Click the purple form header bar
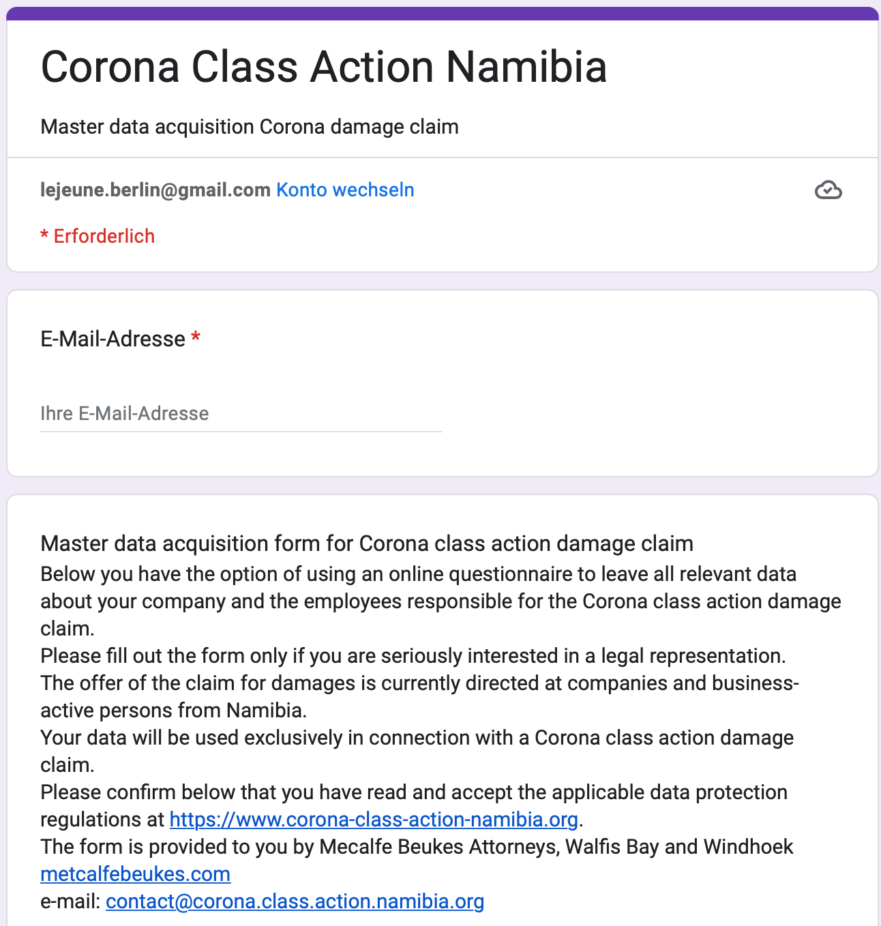 (443, 14)
